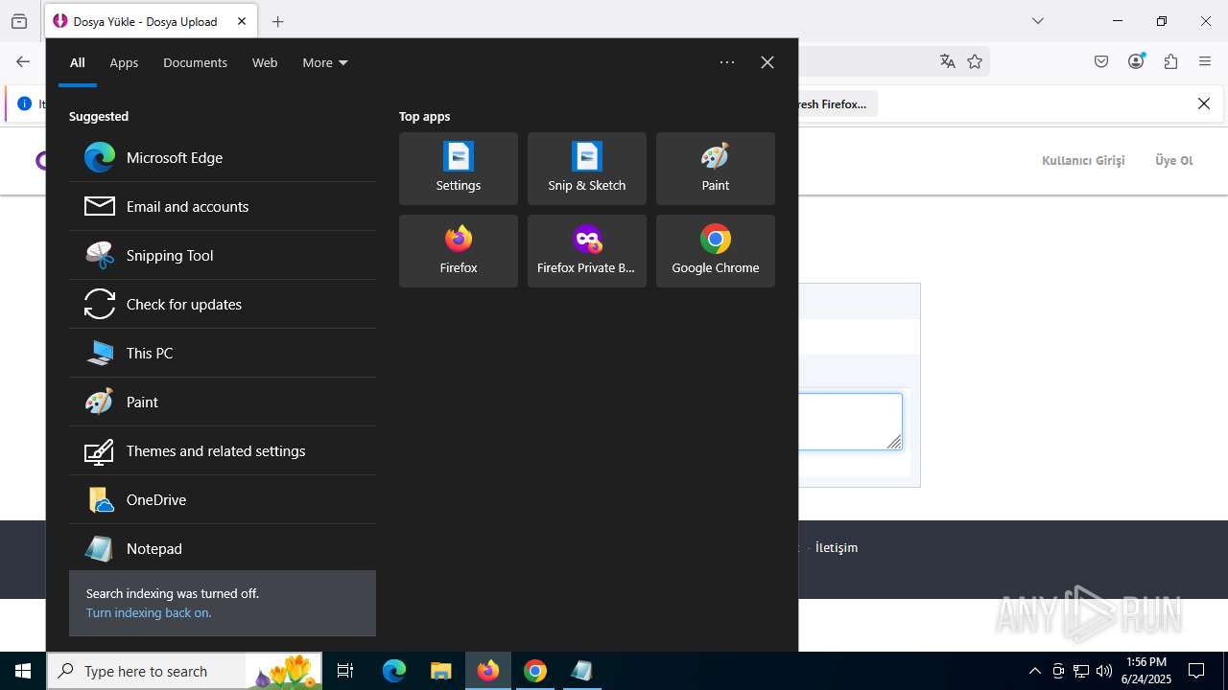1228x690 pixels.
Task: Expand the More filter dropdown
Action: click(x=325, y=62)
